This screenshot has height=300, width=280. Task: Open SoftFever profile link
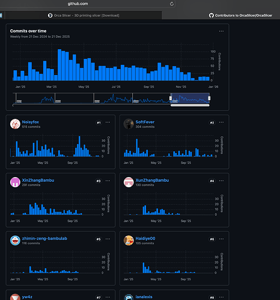pyautogui.click(x=145, y=122)
